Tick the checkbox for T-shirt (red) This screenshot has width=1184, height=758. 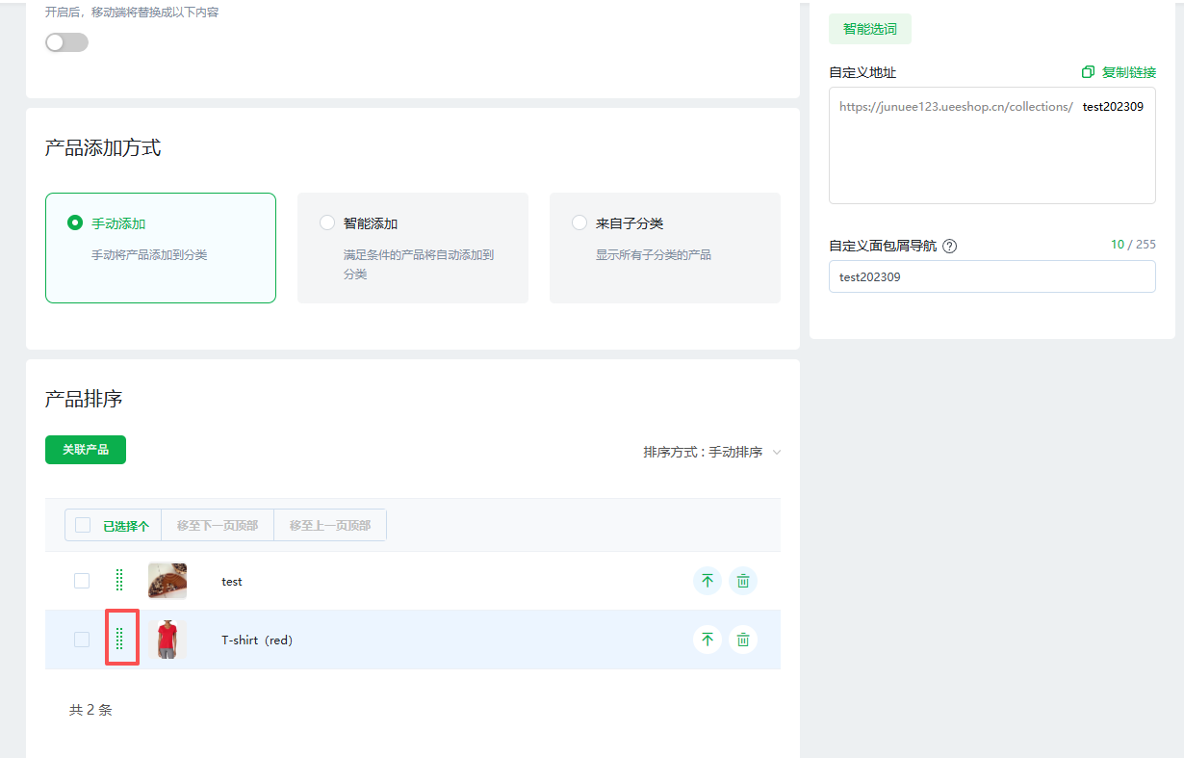[x=82, y=640]
